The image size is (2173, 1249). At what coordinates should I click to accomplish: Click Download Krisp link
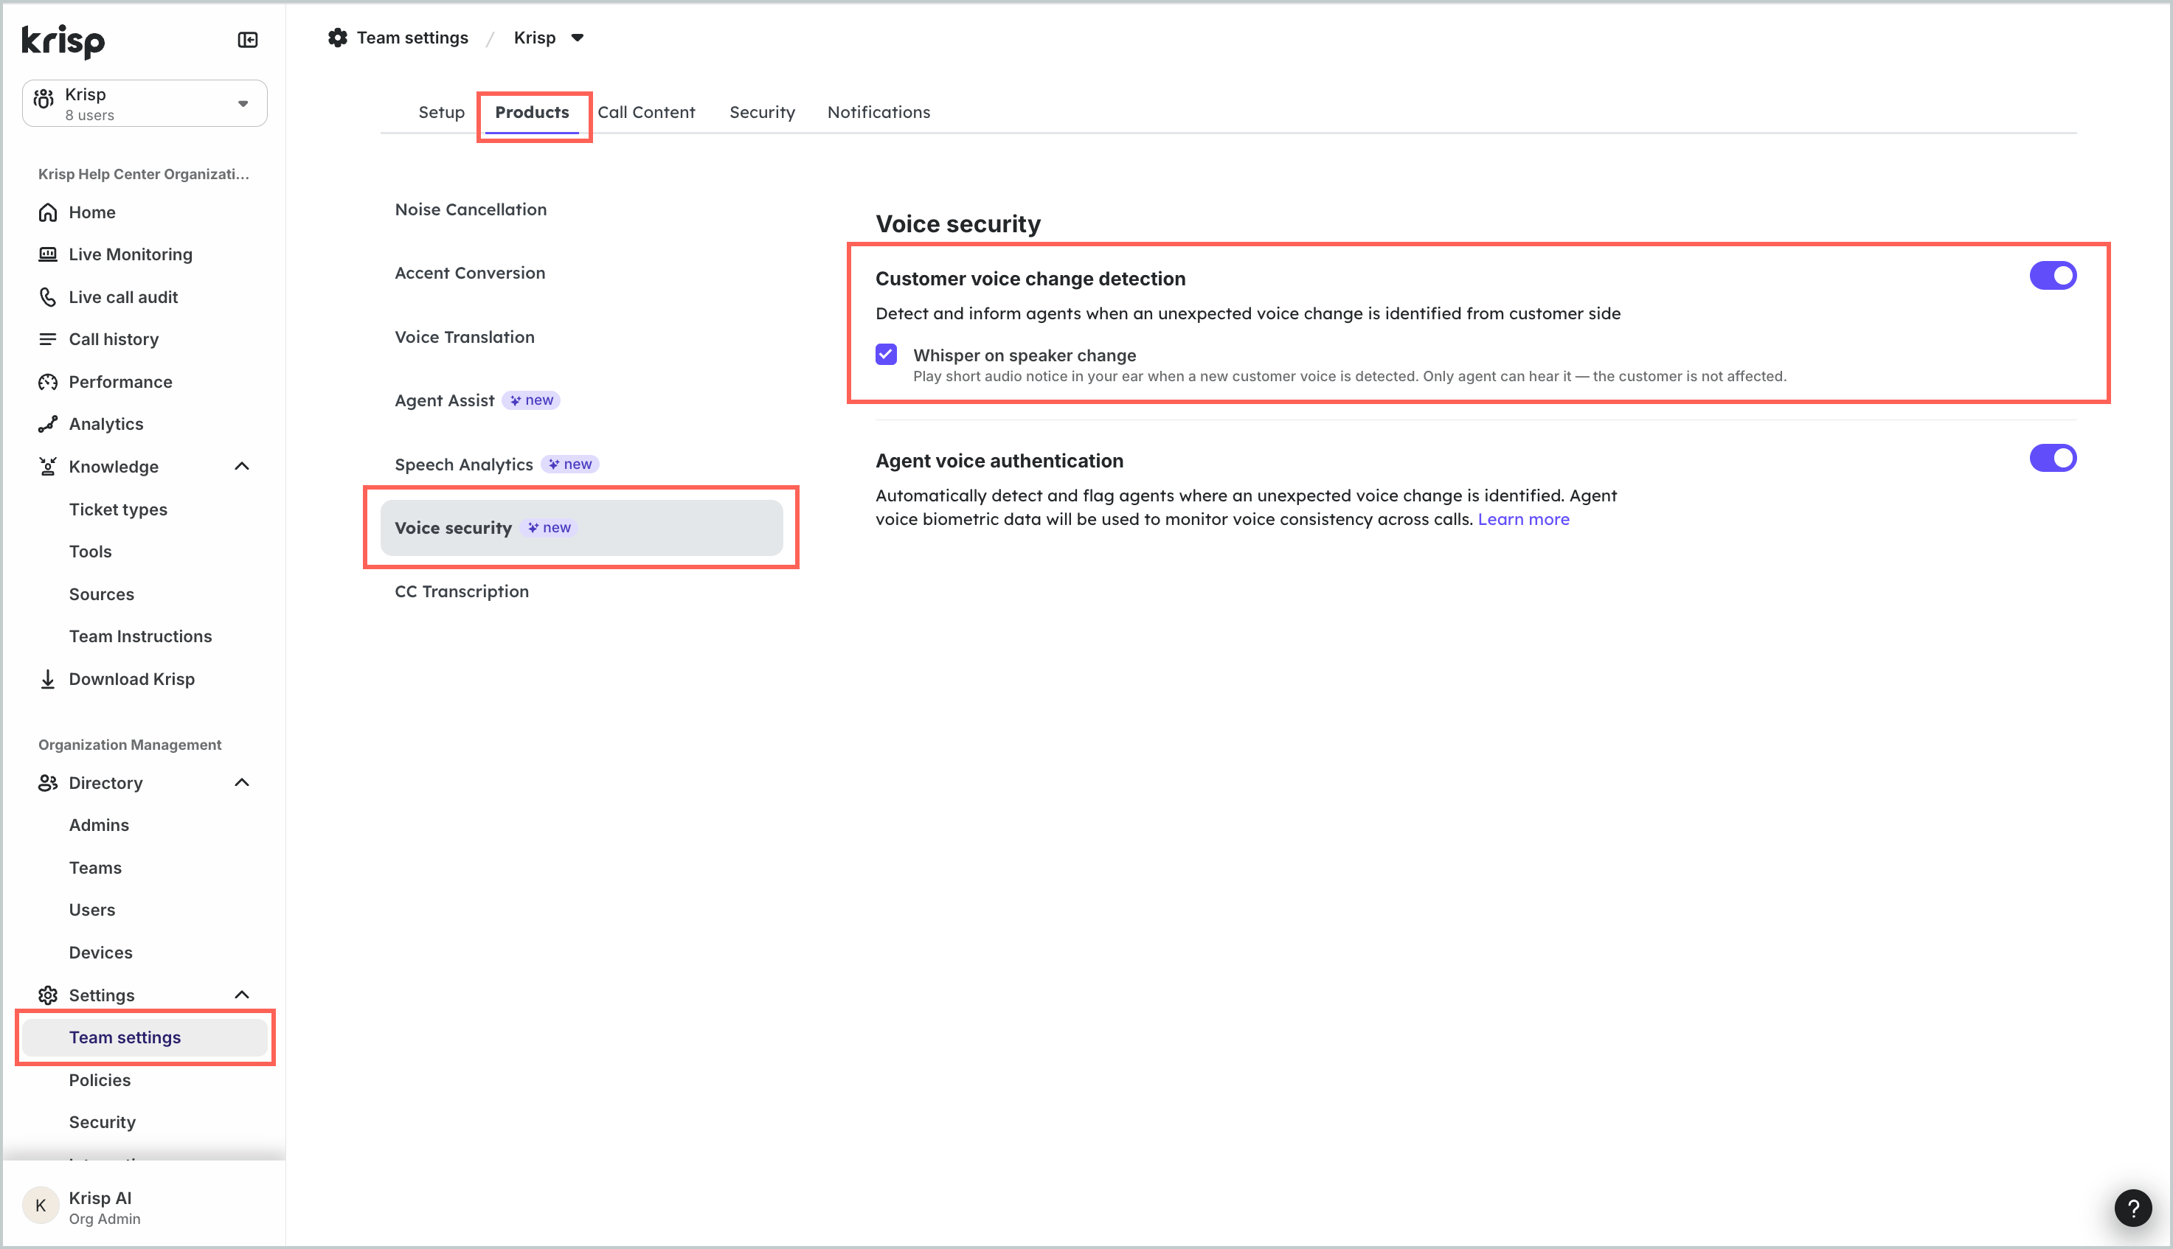pos(131,679)
